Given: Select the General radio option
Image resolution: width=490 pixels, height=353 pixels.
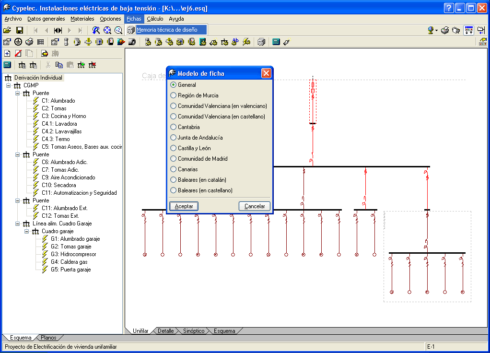Looking at the screenshot, I should pos(183,85).
